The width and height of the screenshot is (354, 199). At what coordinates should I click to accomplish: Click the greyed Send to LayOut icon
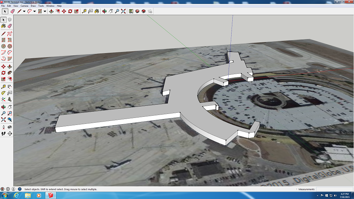coord(150,11)
